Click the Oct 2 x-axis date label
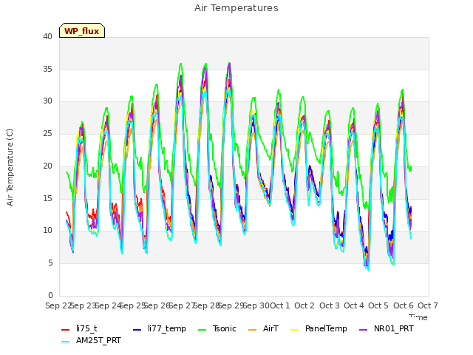The height and width of the screenshot is (355, 473). click(x=304, y=305)
